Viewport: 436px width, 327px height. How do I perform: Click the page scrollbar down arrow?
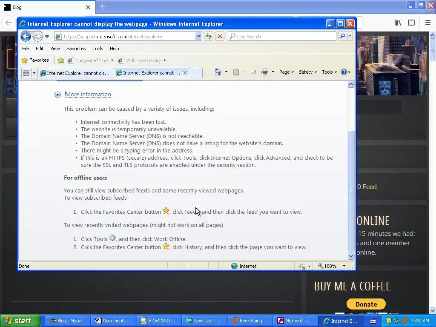pyautogui.click(x=351, y=256)
